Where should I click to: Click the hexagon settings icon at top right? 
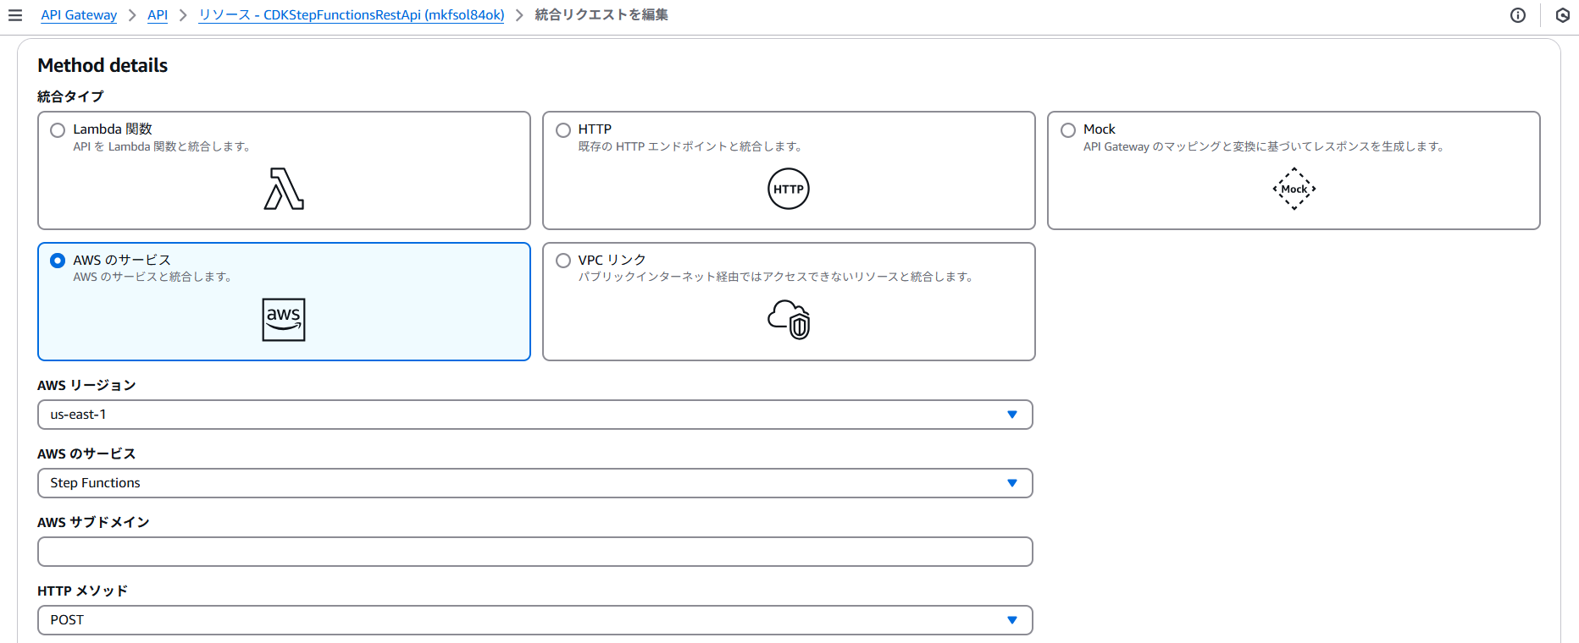pos(1563,15)
